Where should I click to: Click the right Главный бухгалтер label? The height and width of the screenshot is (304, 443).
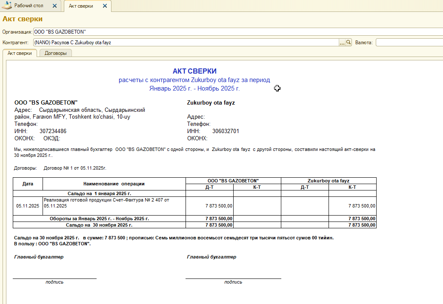click(211, 257)
